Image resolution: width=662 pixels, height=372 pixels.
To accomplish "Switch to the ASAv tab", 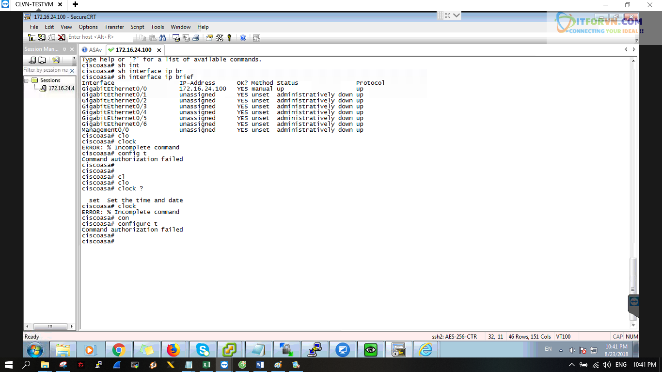I will point(92,50).
